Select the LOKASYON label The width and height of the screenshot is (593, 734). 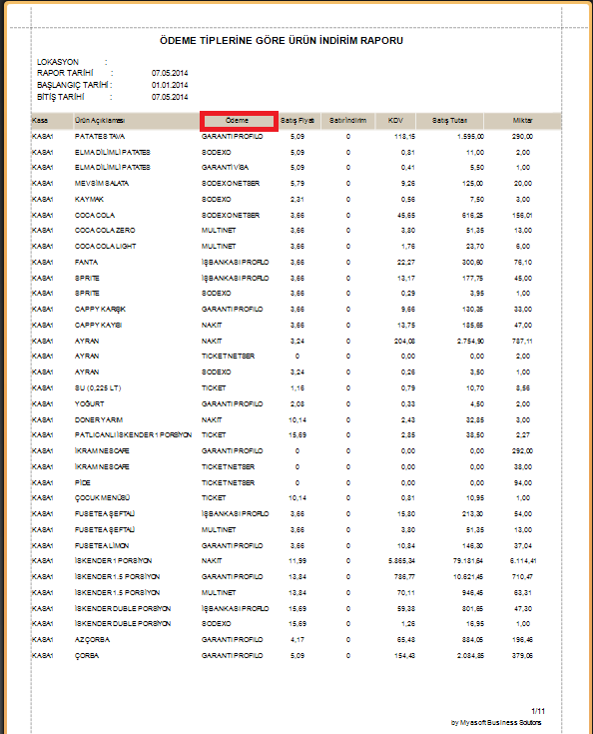tap(58, 62)
